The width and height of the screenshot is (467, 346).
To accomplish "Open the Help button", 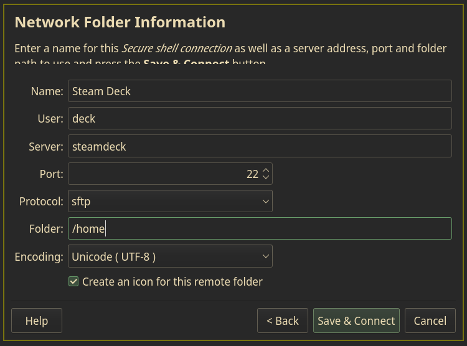I will pyautogui.click(x=37, y=320).
